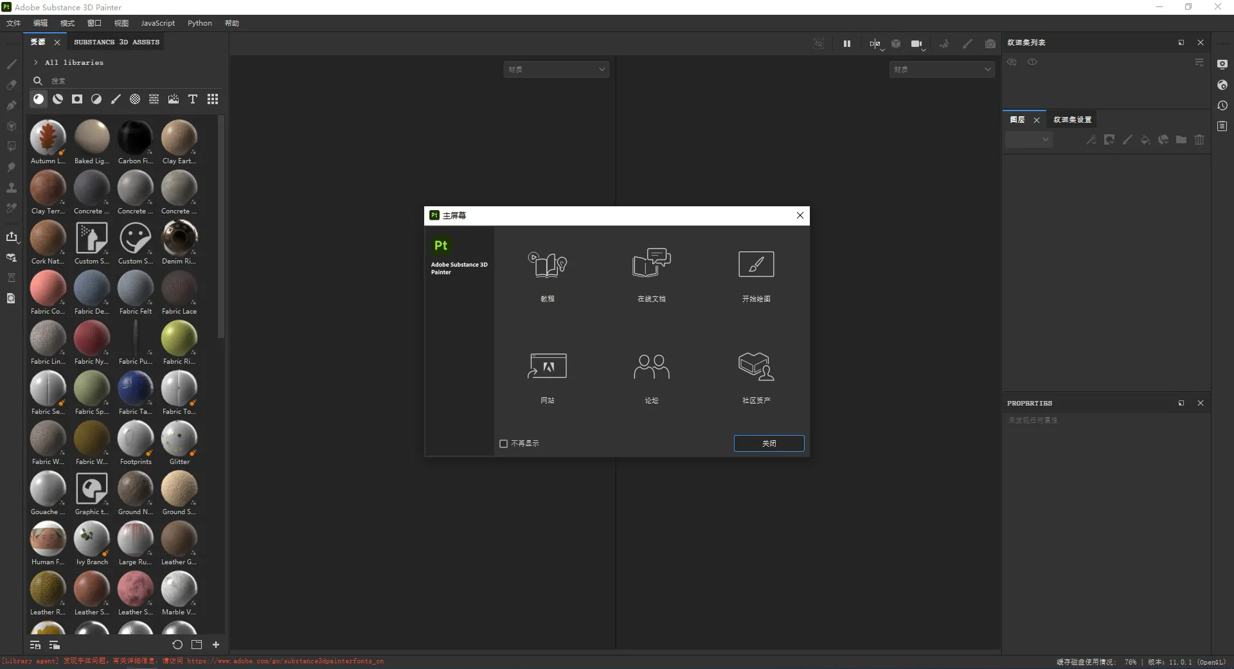Enable the 不再显示 checkbox
1234x669 pixels.
pos(504,443)
